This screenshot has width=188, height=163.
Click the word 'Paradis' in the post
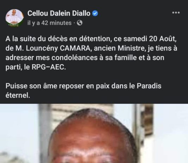[x=149, y=86]
